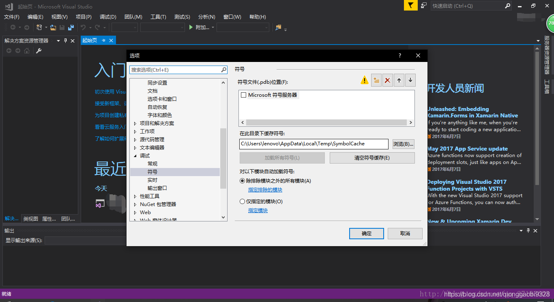This screenshot has width=554, height=302.
Task: Click the Save disk icon in toolbar
Action: tap(62, 28)
